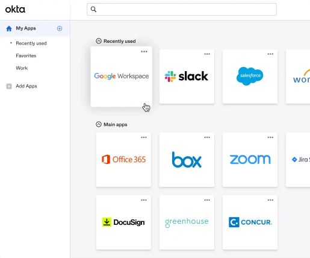
Task: Open the Google Workspace tile options menu
Action: (x=144, y=52)
